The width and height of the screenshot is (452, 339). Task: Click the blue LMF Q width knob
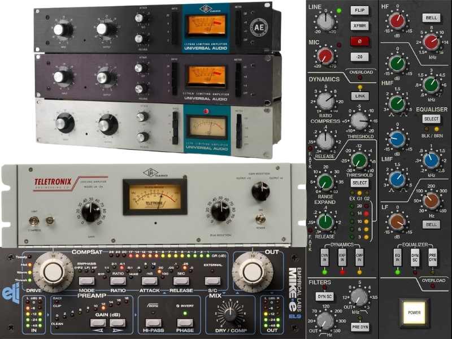(397, 180)
